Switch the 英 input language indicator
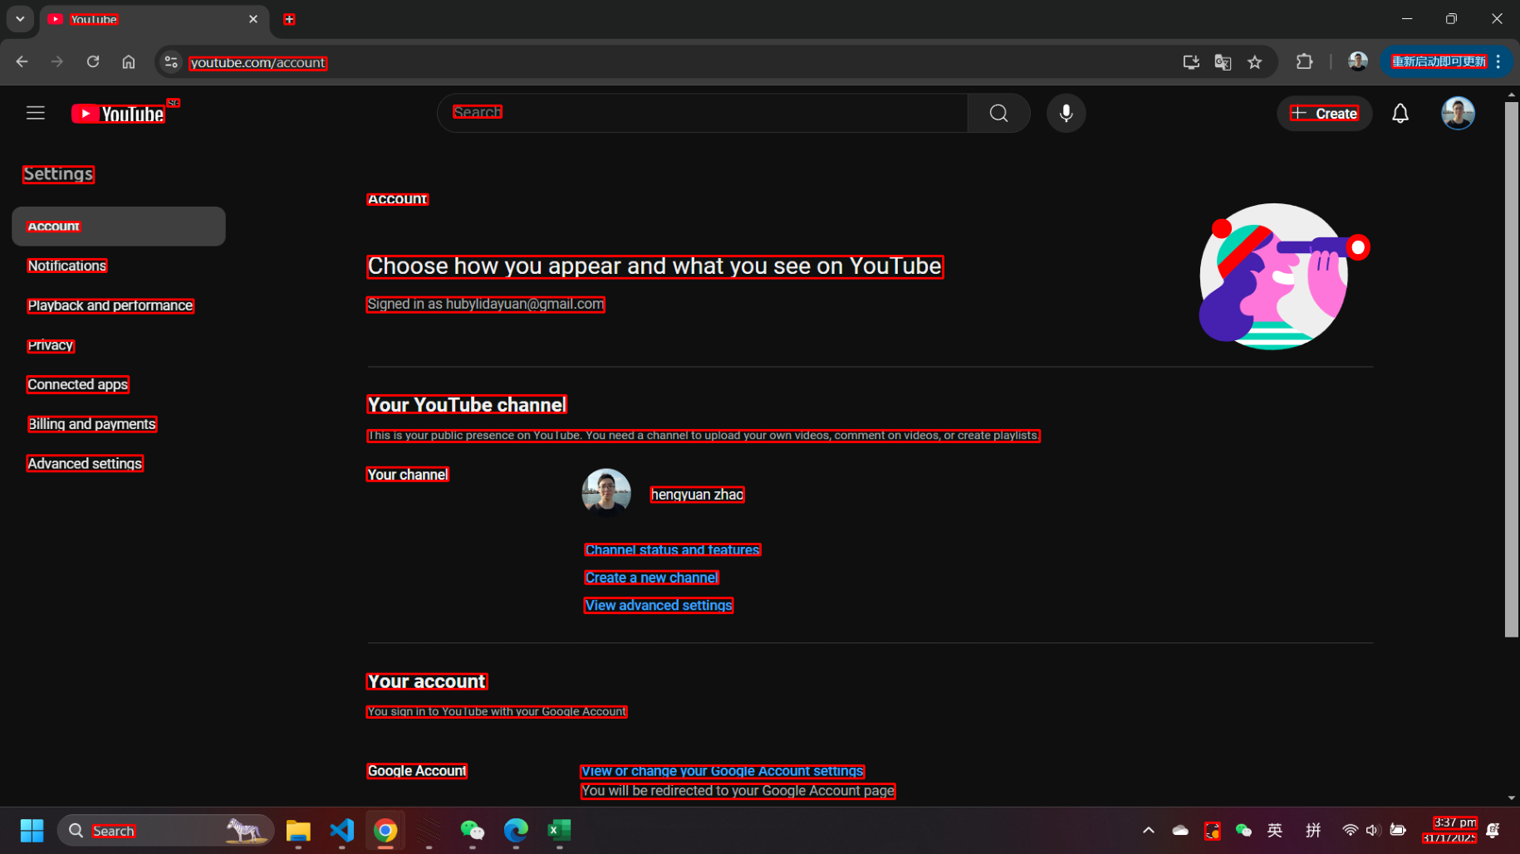The width and height of the screenshot is (1520, 854). click(1275, 830)
